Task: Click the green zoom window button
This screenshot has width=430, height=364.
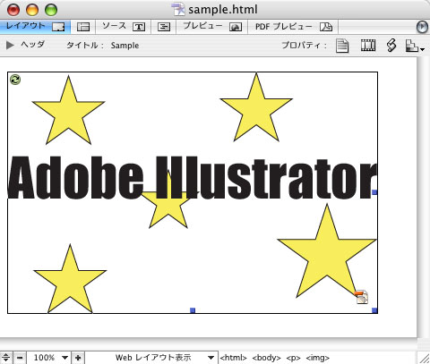Action: click(x=51, y=10)
